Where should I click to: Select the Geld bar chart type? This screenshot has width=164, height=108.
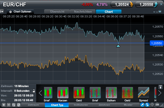coord(128,93)
